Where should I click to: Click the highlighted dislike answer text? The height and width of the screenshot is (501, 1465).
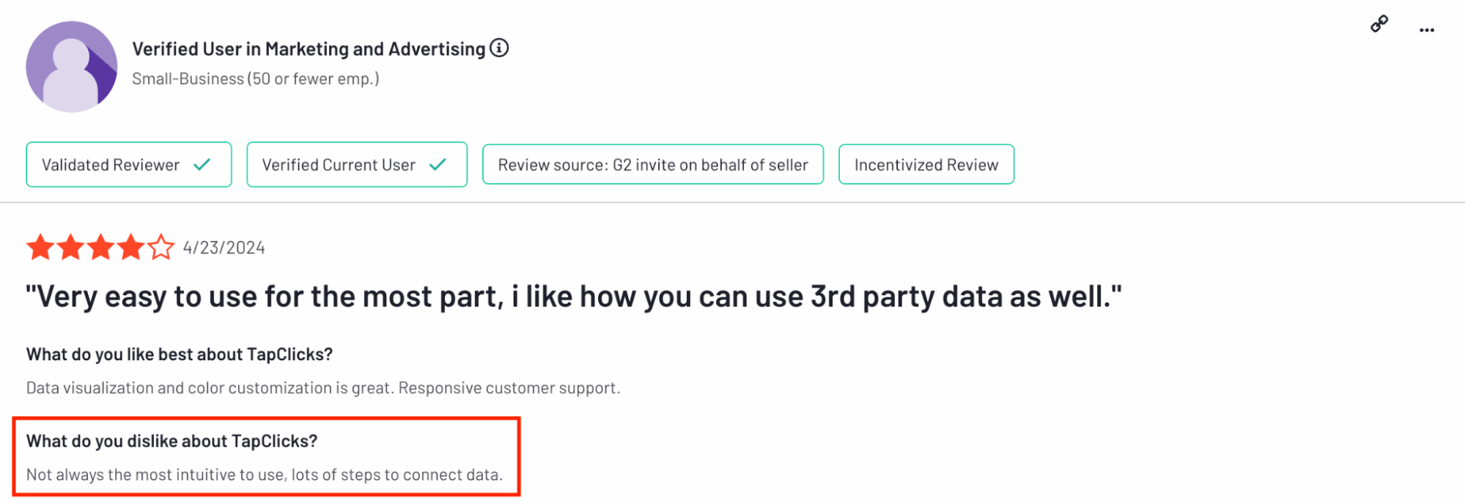pos(264,474)
